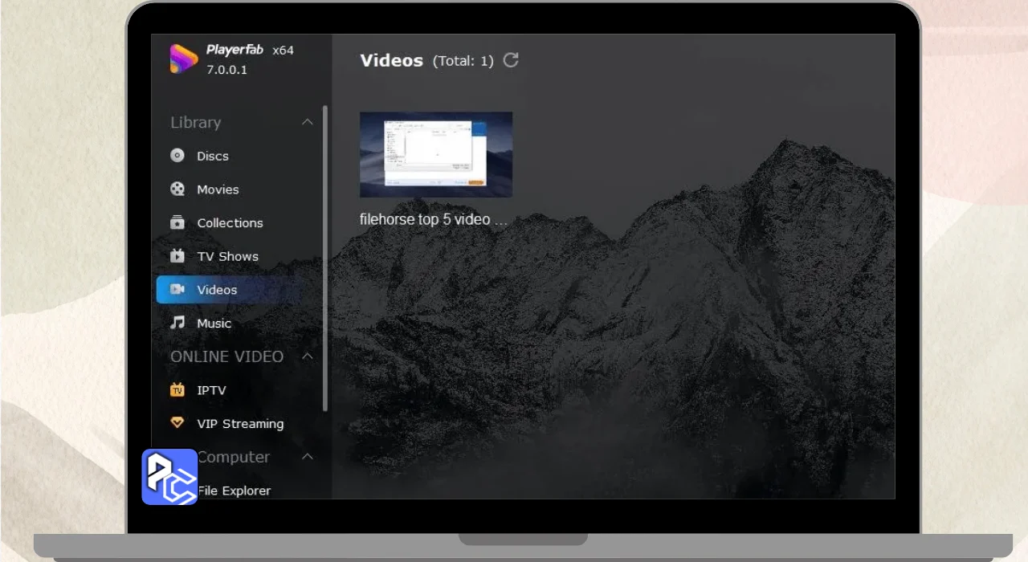
Task: Click the '(Total: 1)' count text
Action: click(463, 61)
